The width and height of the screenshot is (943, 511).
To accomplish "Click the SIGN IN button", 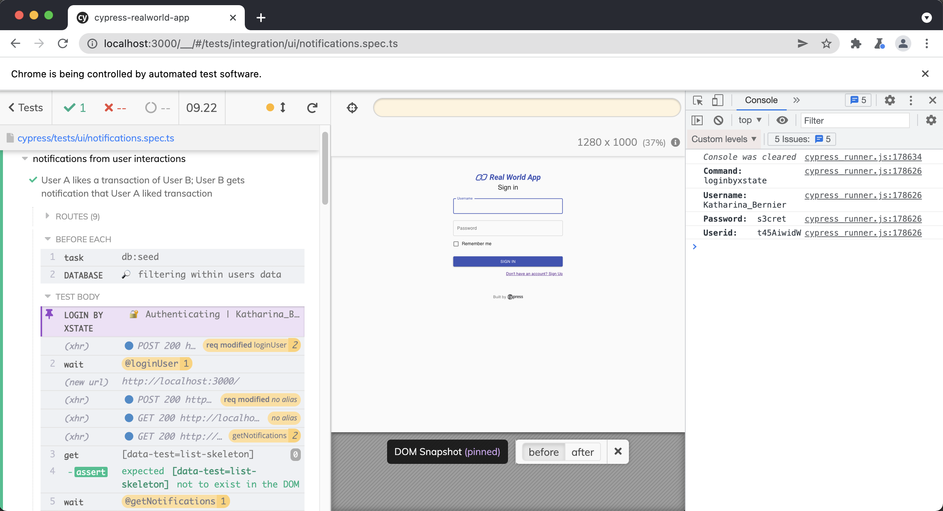I will (x=507, y=261).
